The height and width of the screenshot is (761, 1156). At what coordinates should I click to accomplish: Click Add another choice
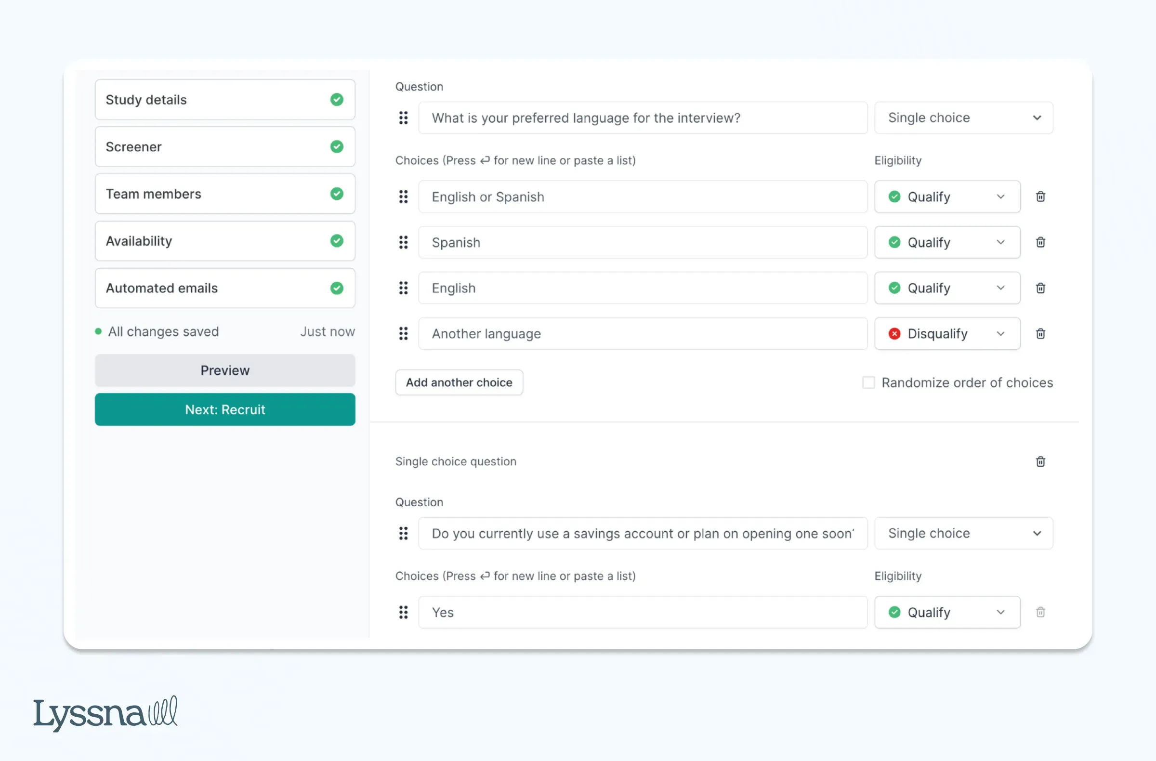coord(459,382)
